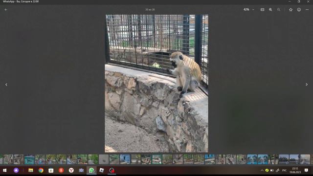Go back using the top-left arrow
The image size is (313, 176).
tap(6, 10)
